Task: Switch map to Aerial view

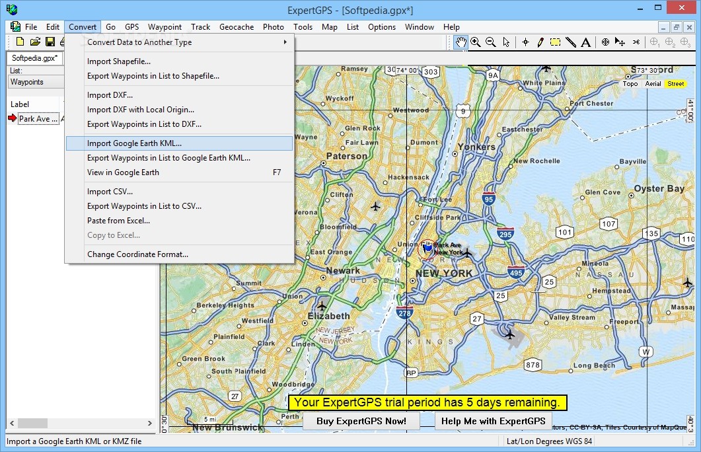Action: tap(653, 84)
